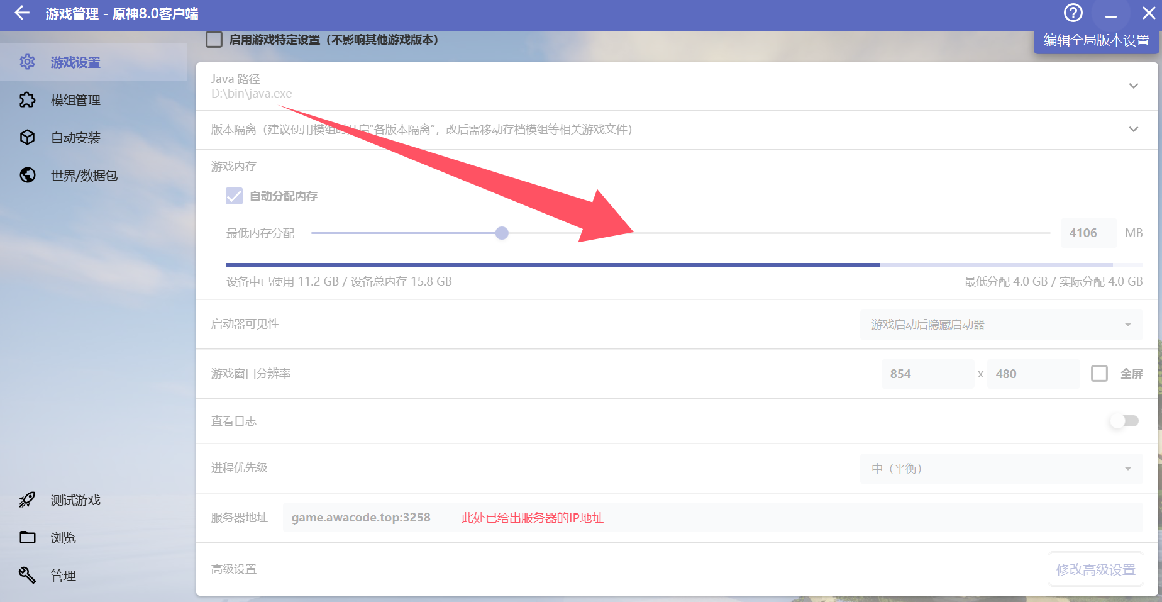
Task: Click the 游戏窗口分辨率 label
Action: pyautogui.click(x=251, y=374)
